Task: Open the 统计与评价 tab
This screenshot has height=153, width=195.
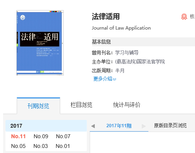Action: click(x=127, y=105)
